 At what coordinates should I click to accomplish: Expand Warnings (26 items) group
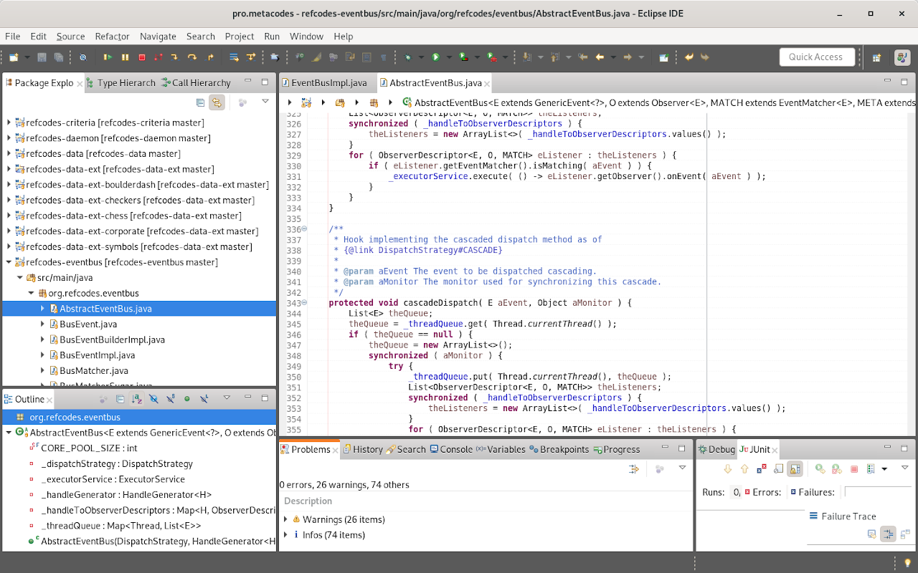[285, 519]
